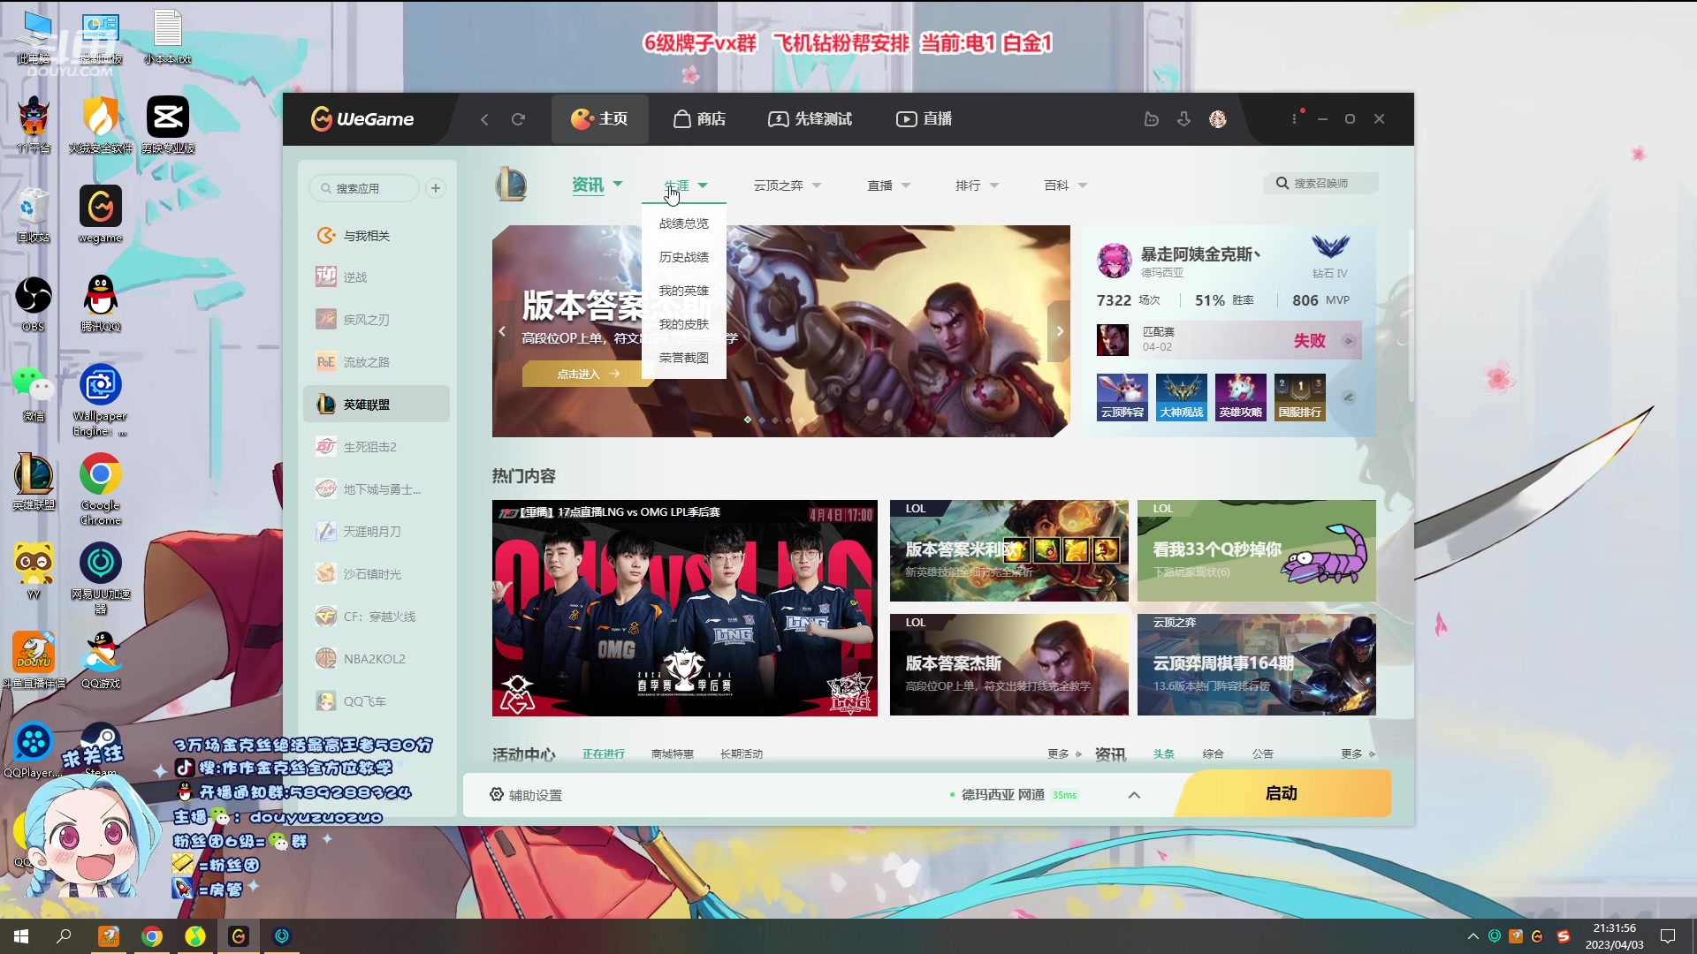Switch to 商城特惠 activity tab
1697x954 pixels.
pyautogui.click(x=673, y=753)
